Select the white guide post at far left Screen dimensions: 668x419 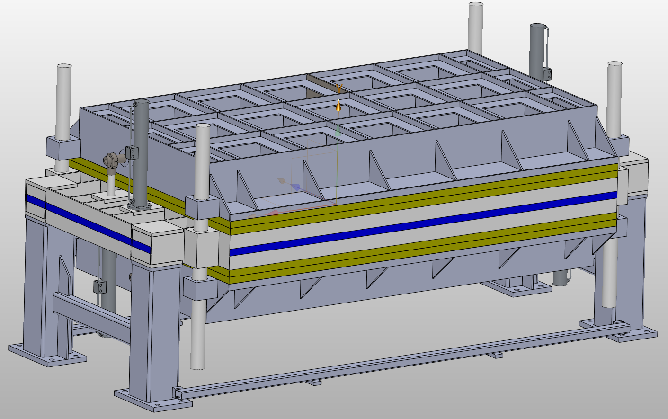63,99
